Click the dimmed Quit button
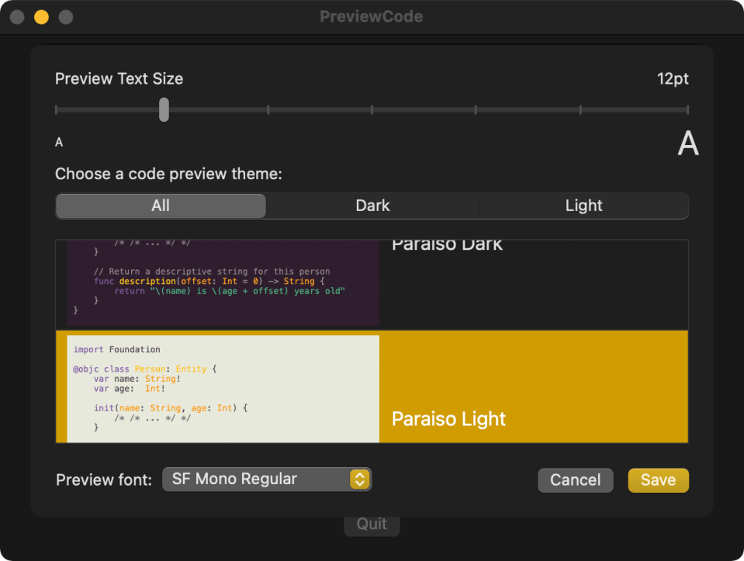This screenshot has width=744, height=561. tap(372, 524)
